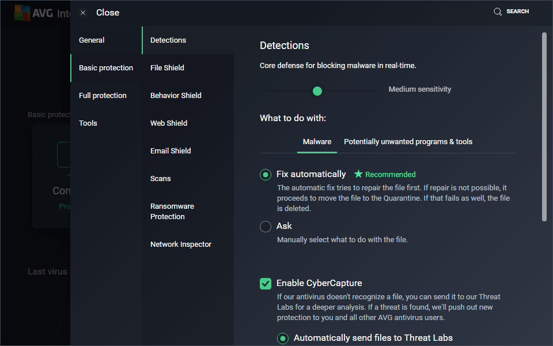Open Web Shield settings
Image resolution: width=553 pixels, height=346 pixels.
click(x=169, y=123)
